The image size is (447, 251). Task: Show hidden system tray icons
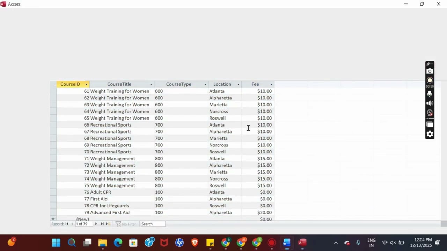(336, 243)
